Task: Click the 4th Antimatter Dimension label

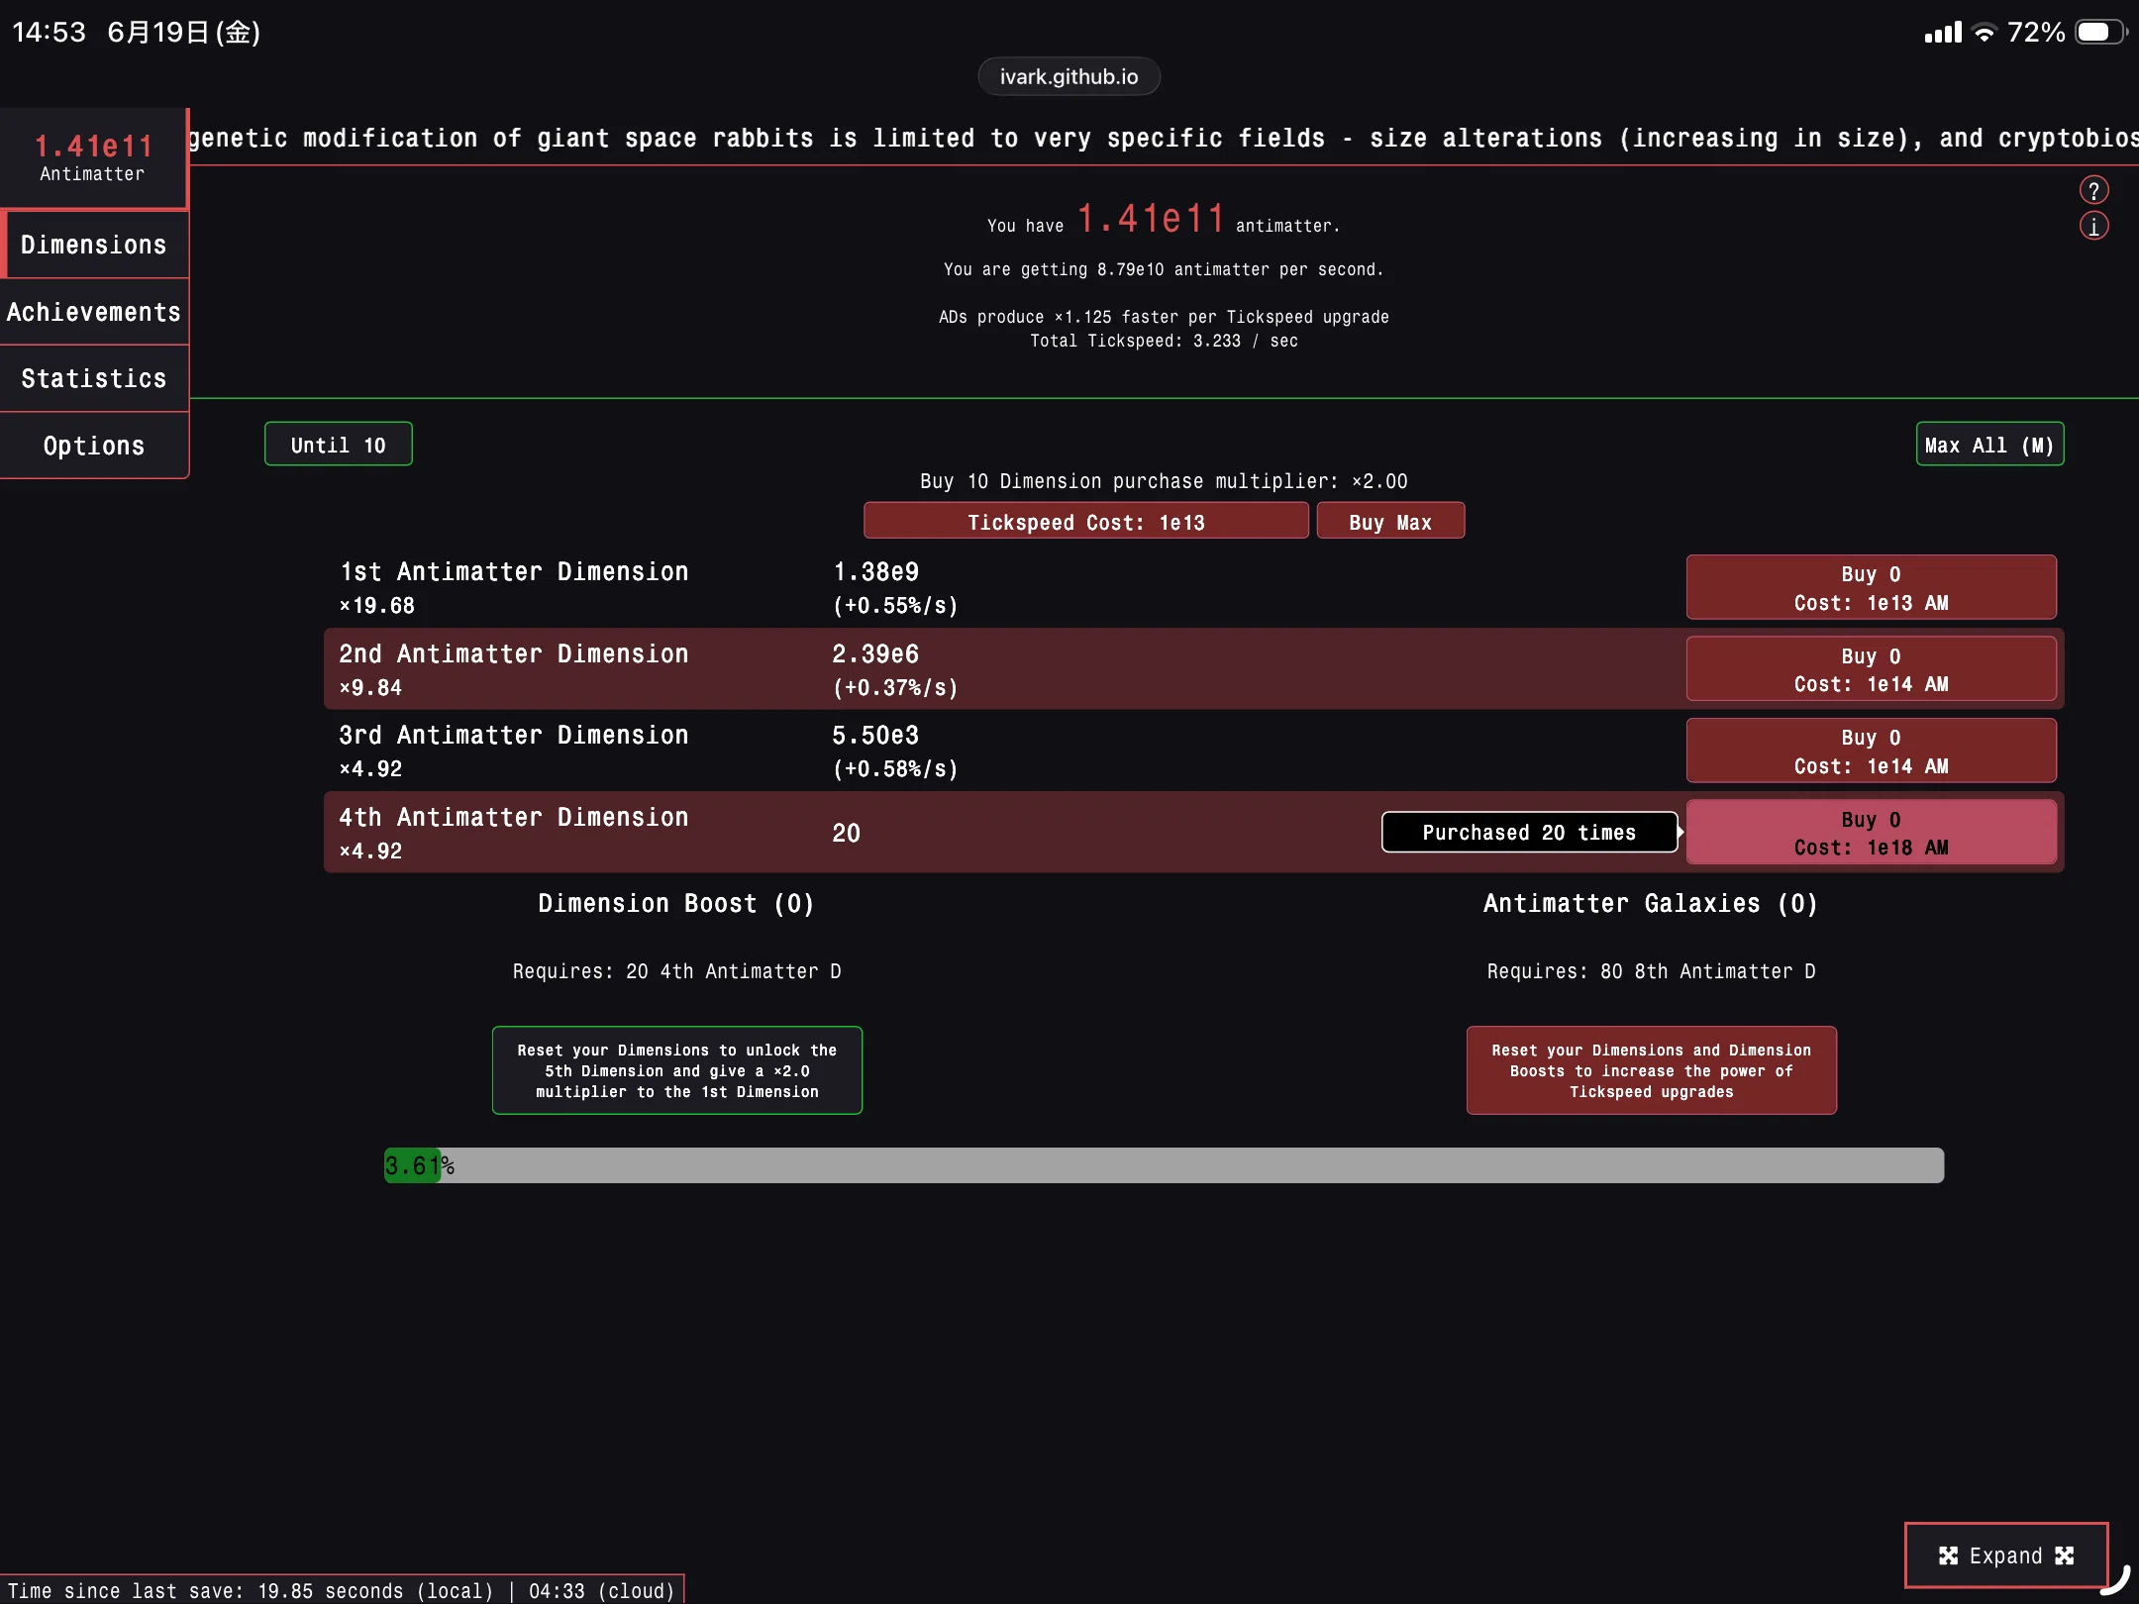Action: tap(514, 818)
